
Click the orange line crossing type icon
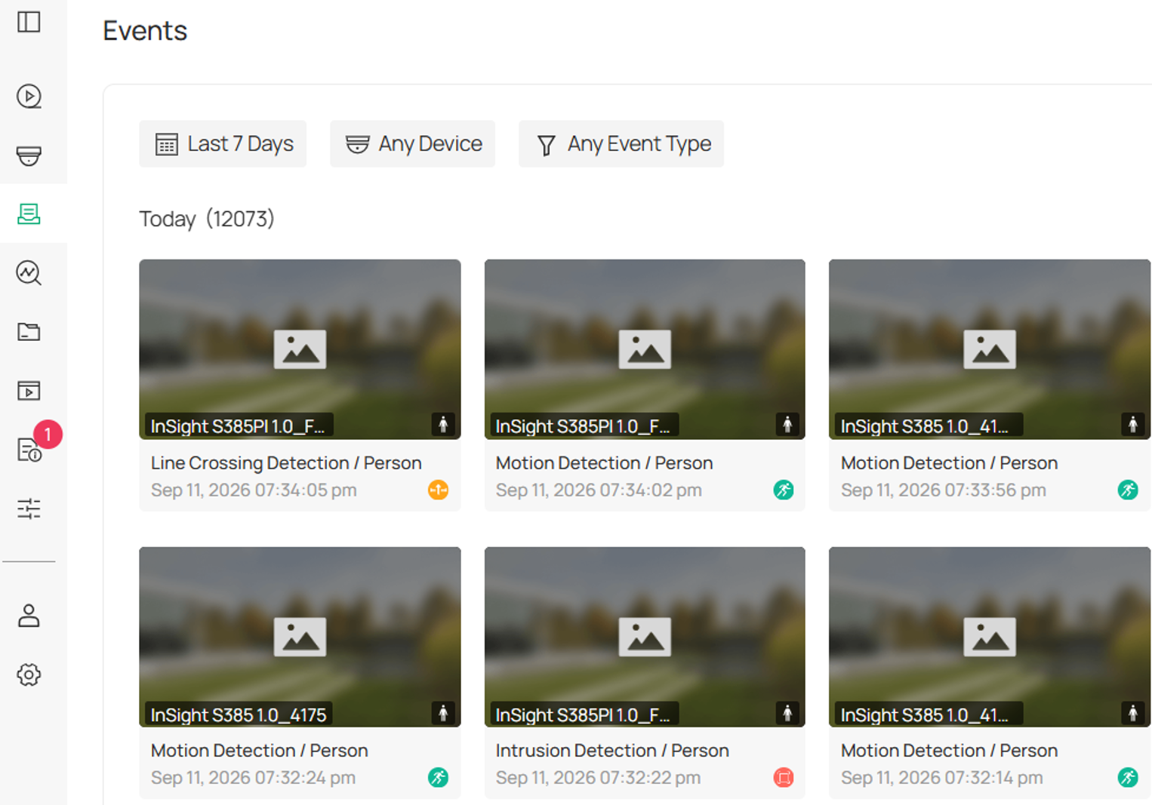(x=438, y=490)
